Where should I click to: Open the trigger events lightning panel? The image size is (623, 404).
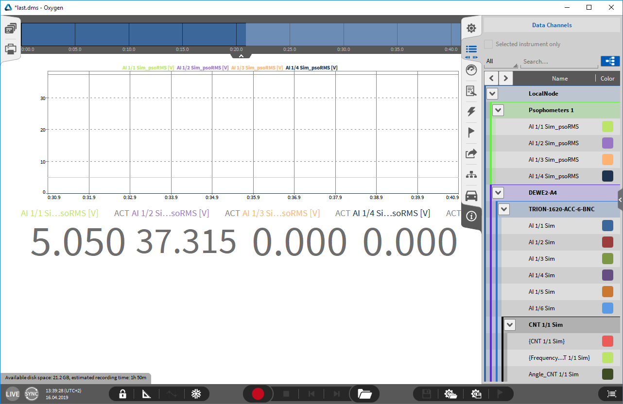click(x=471, y=112)
